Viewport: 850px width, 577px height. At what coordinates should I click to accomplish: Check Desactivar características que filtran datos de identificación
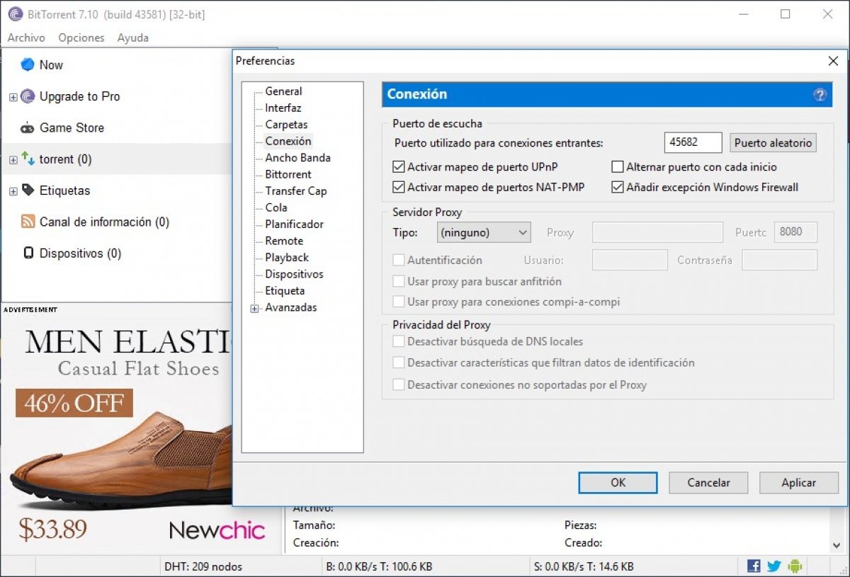399,363
